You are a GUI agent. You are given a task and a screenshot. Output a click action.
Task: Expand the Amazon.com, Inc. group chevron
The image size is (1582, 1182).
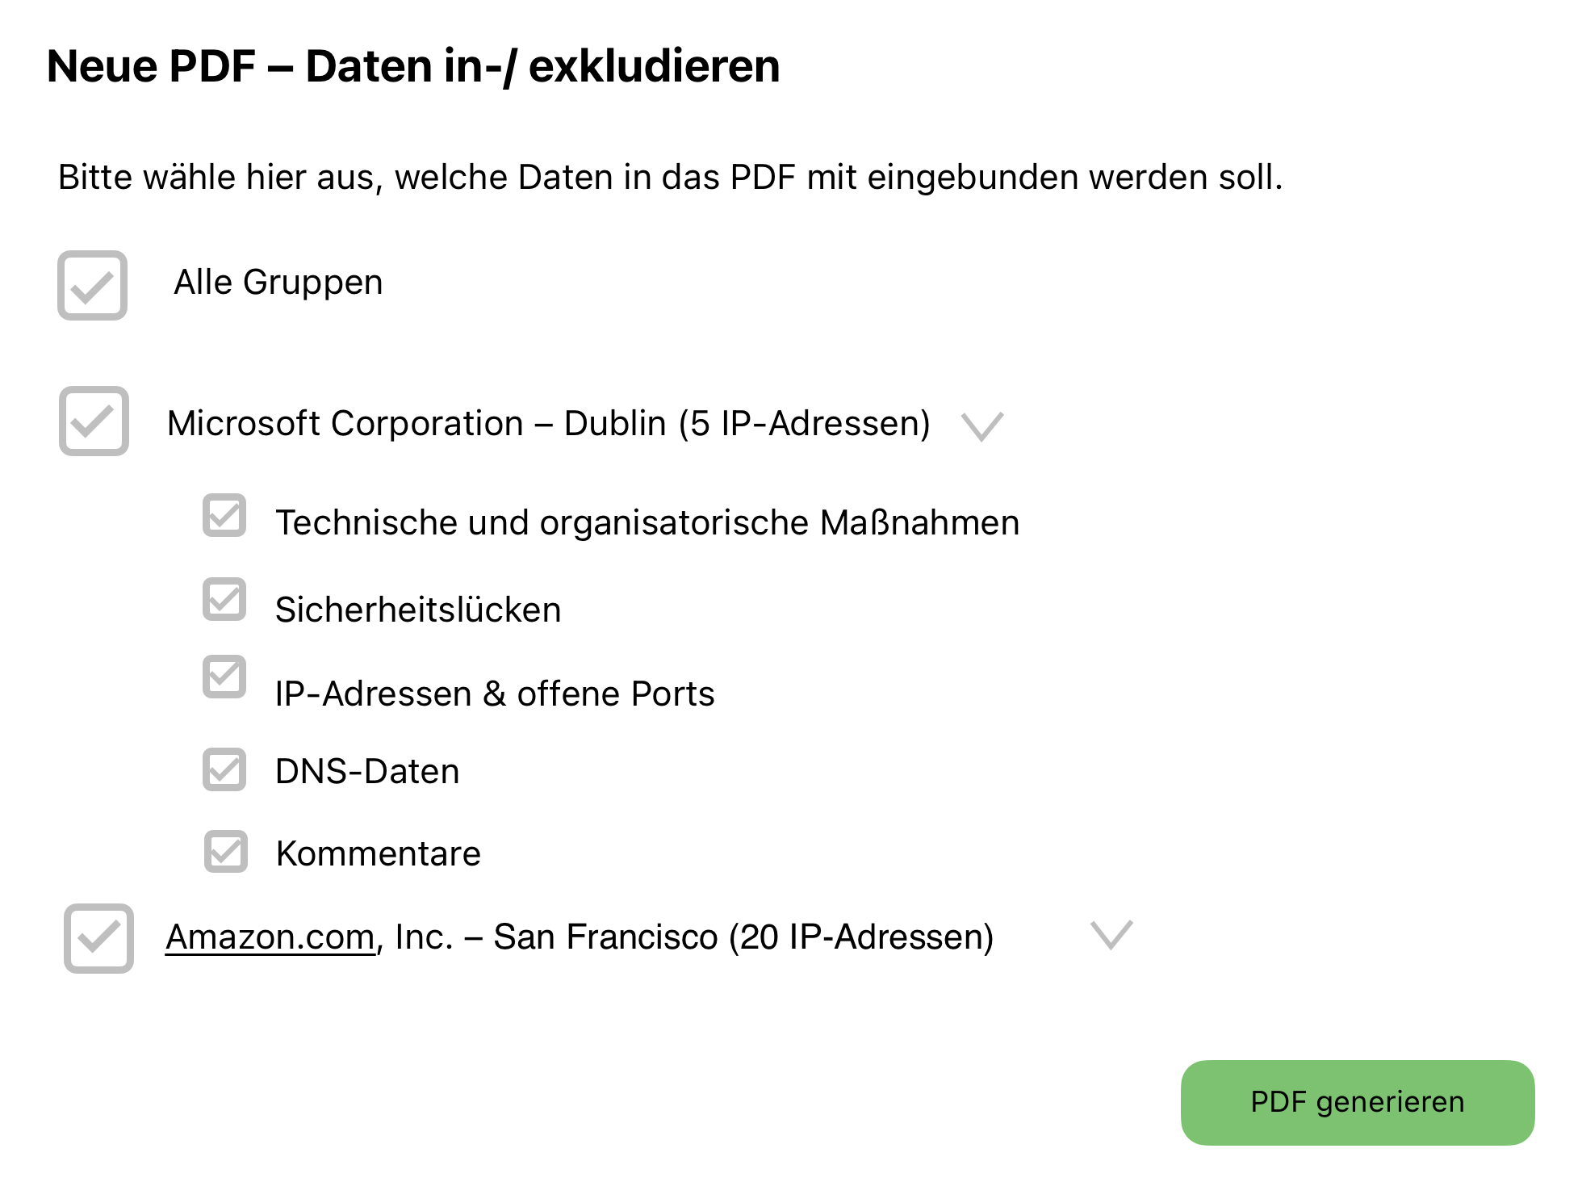point(1111,934)
